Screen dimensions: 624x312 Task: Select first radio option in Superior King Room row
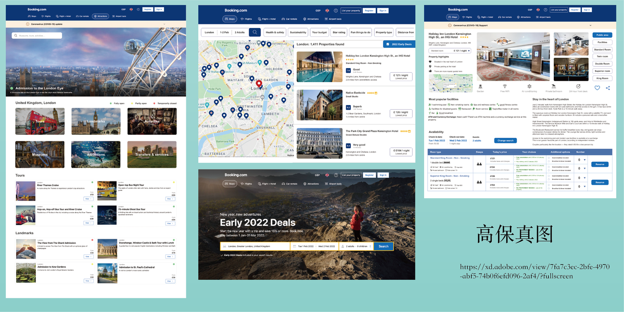pyautogui.click(x=549, y=176)
